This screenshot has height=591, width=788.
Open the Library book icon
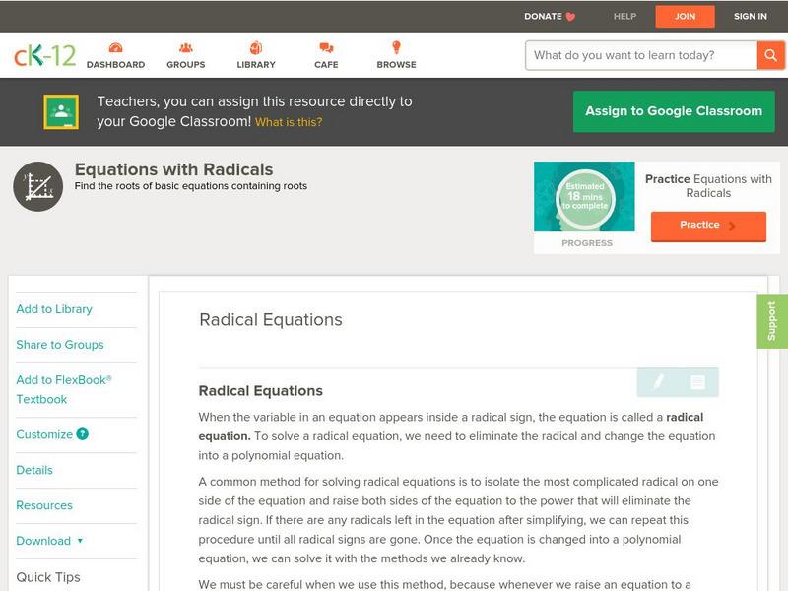click(x=255, y=45)
